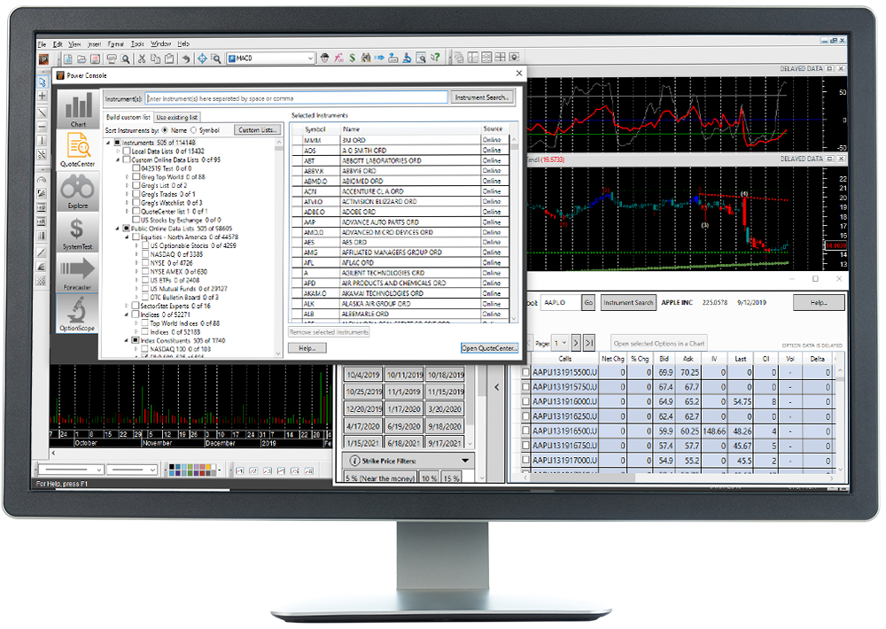Open the MACD indicator dropdown
Viewport: 886px width, 629px height.
click(x=311, y=58)
